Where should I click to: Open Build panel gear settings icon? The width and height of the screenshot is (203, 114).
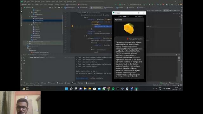click(x=176, y=55)
